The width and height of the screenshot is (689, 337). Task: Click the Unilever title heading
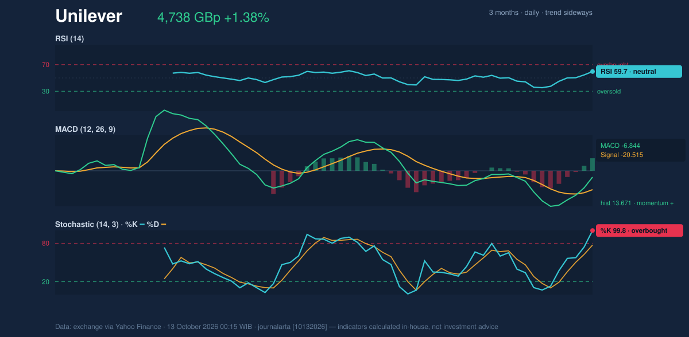tap(88, 16)
